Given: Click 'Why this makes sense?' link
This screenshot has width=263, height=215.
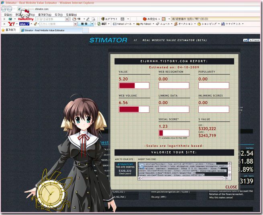Looking at the screenshot, I should [x=221, y=198].
